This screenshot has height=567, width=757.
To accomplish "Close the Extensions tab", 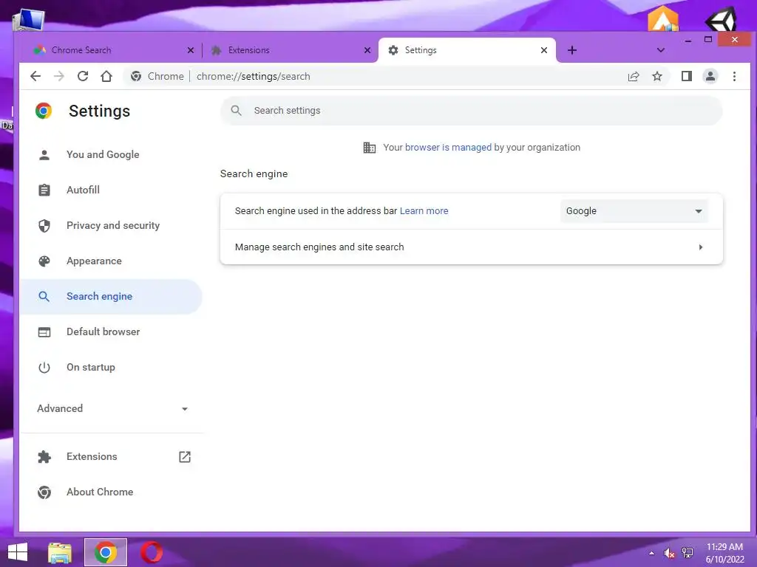I will pos(367,50).
